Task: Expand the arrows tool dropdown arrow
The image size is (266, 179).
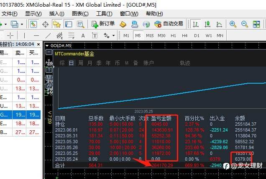Action: point(113,36)
